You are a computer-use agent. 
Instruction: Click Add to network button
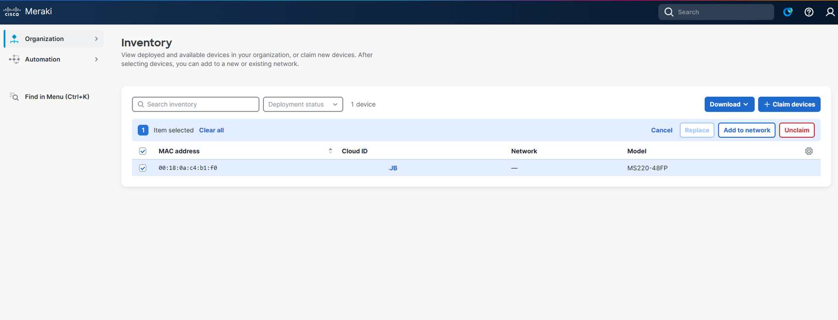click(747, 130)
